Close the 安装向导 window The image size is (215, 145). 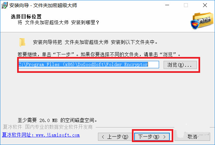[x=205, y=5]
